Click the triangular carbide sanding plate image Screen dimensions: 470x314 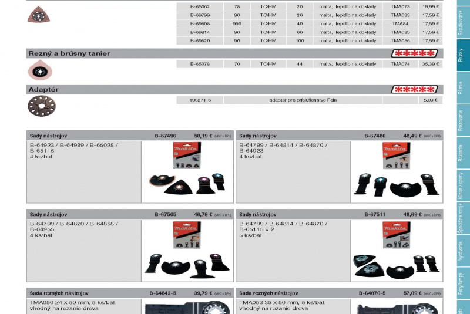[x=39, y=15]
